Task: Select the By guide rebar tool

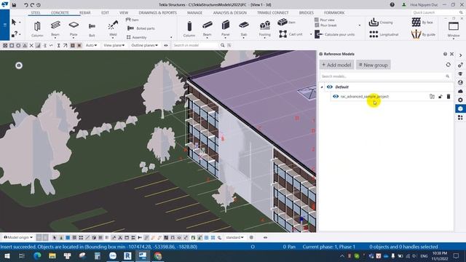Action: (423, 34)
